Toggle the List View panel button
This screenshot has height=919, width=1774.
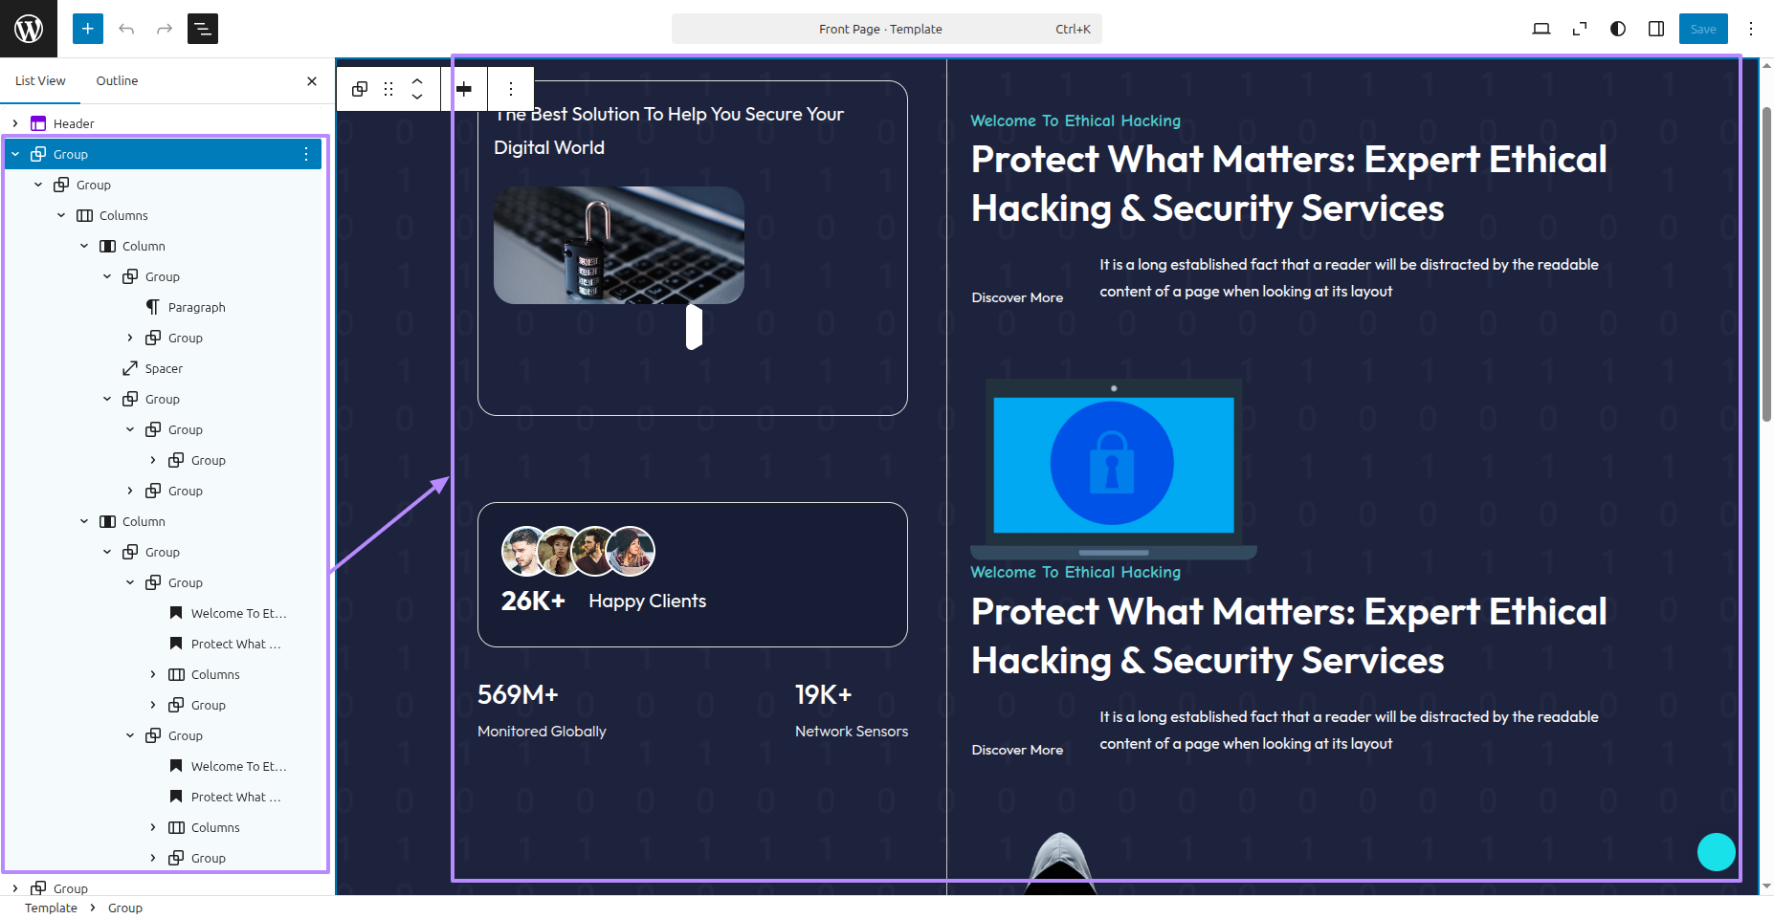pos(203,29)
